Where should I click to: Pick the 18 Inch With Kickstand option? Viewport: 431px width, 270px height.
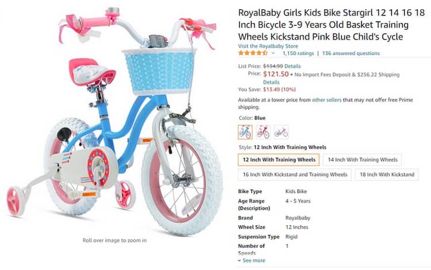(x=387, y=175)
